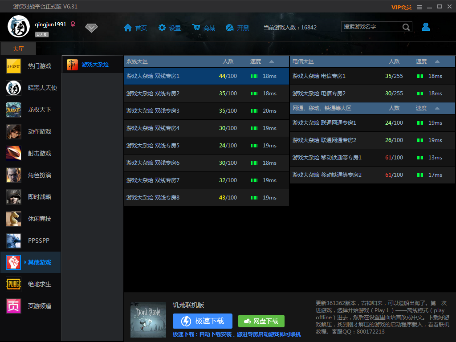The width and height of the screenshot is (456, 342).
Task: Select 绝地求生 PUBG icon
Action: tap(14, 284)
